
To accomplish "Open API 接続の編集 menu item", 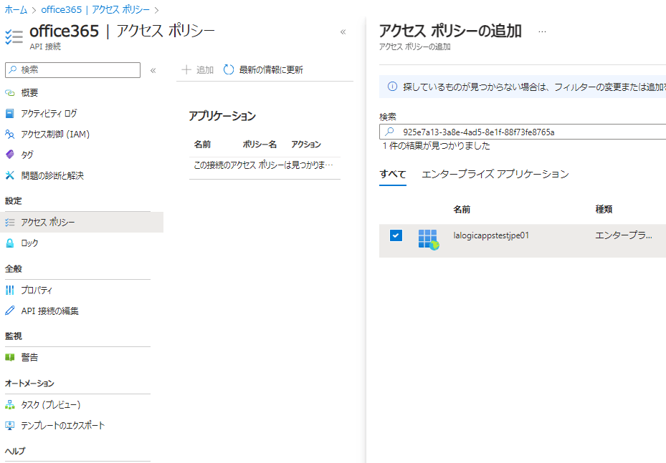I will (49, 311).
